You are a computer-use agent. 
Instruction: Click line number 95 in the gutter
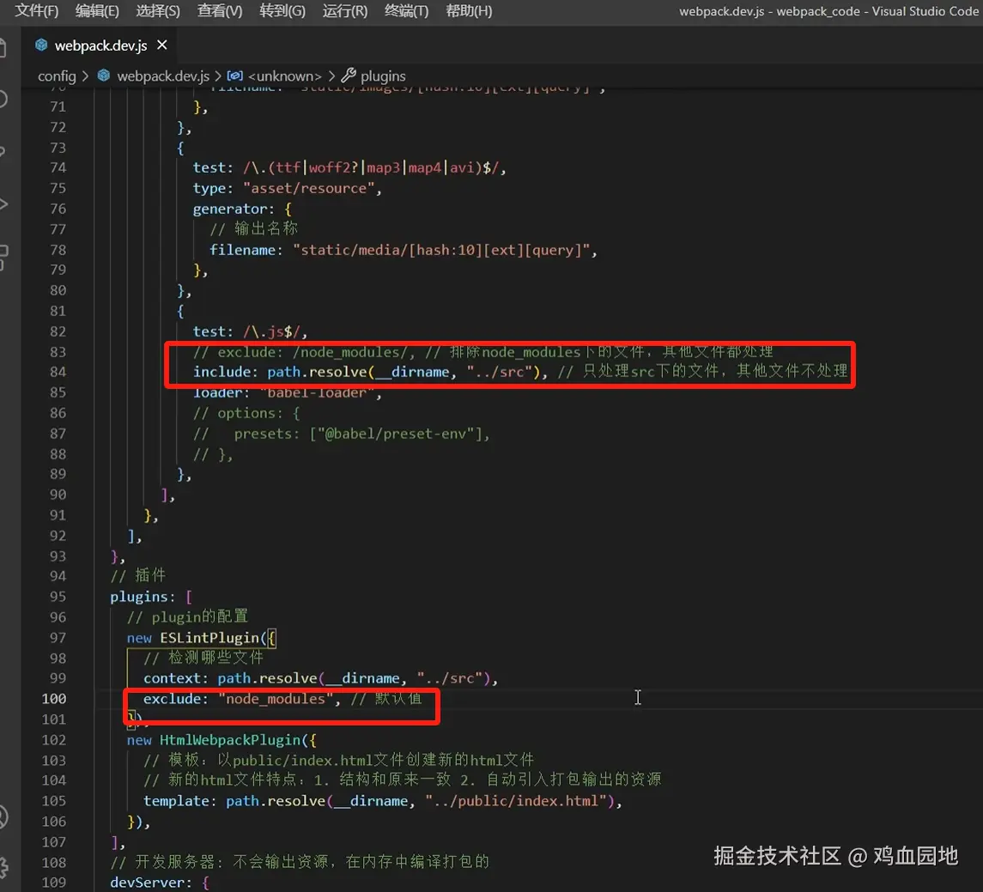click(x=58, y=596)
